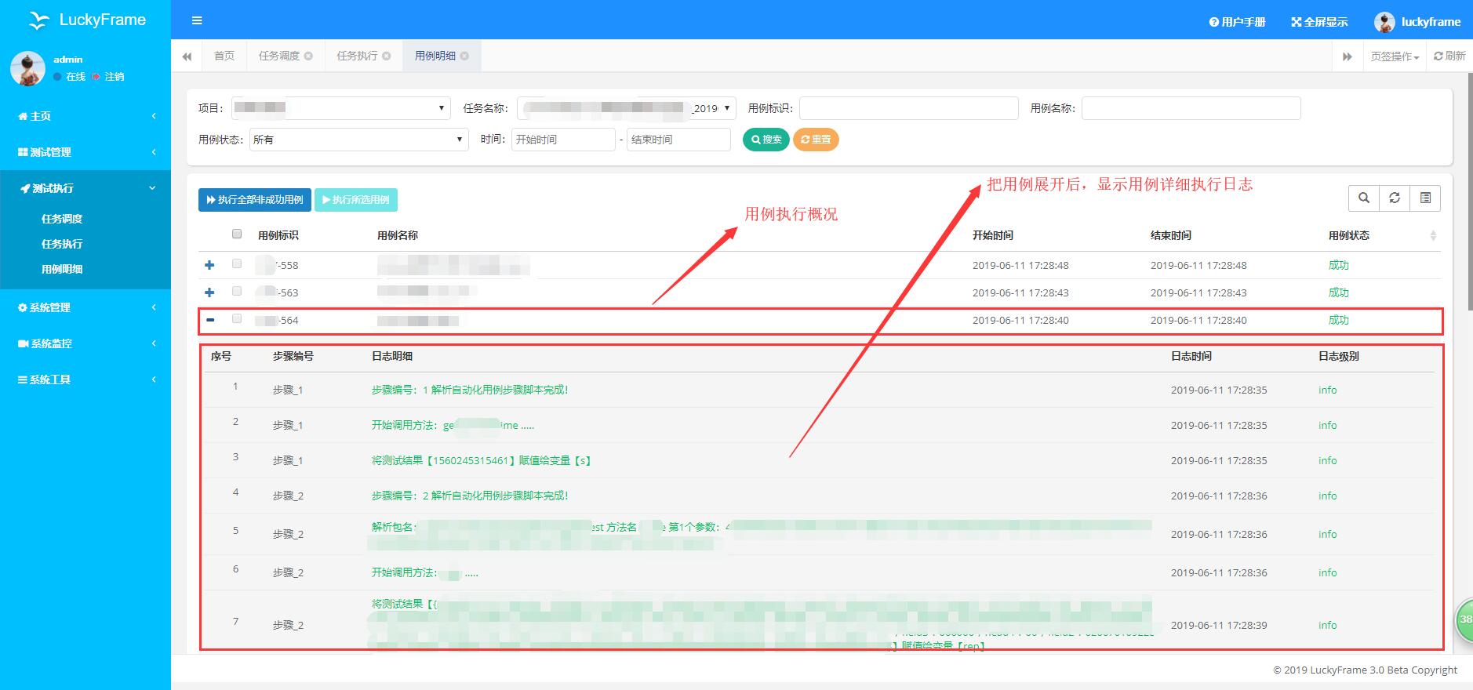This screenshot has width=1473, height=690.
Task: Expand 系统监控 sidebar menu
Action: (x=85, y=343)
